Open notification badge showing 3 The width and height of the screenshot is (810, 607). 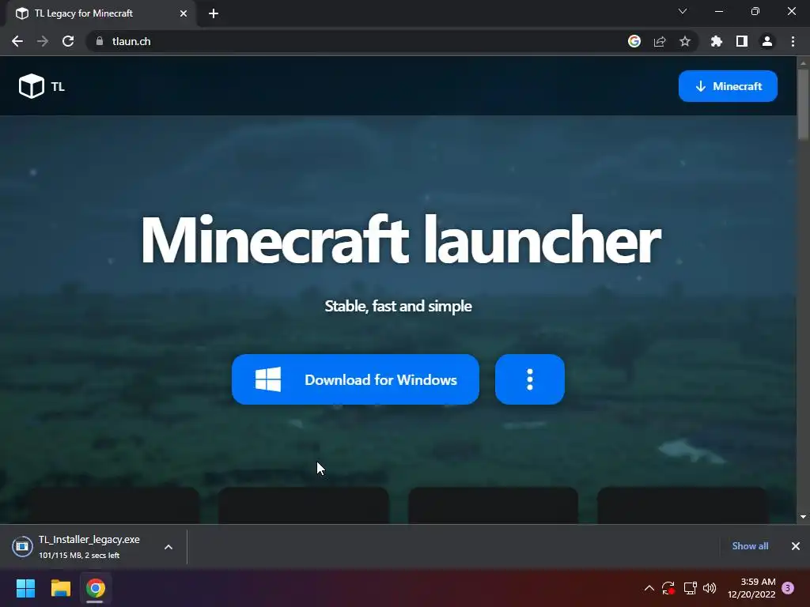coord(788,588)
